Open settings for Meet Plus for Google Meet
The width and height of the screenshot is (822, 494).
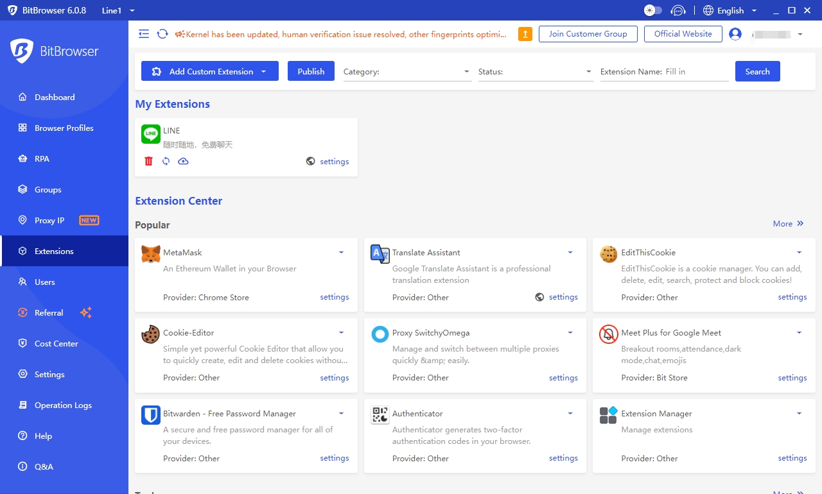tap(792, 378)
